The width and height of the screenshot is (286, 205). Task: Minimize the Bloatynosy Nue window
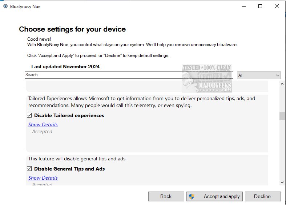point(243,6)
